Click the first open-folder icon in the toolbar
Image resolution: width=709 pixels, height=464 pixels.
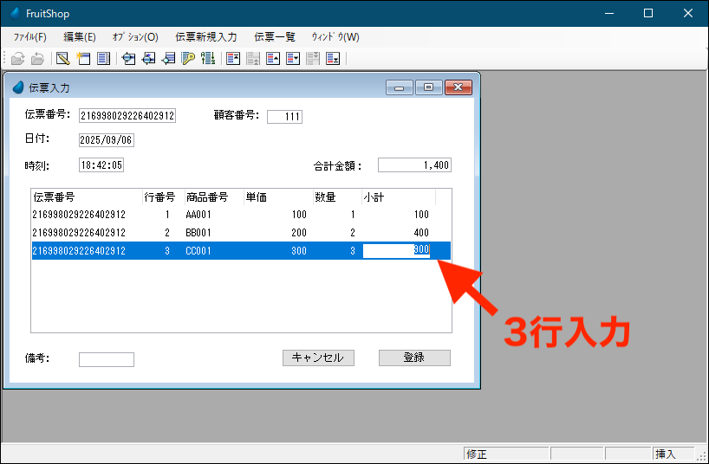(x=17, y=59)
